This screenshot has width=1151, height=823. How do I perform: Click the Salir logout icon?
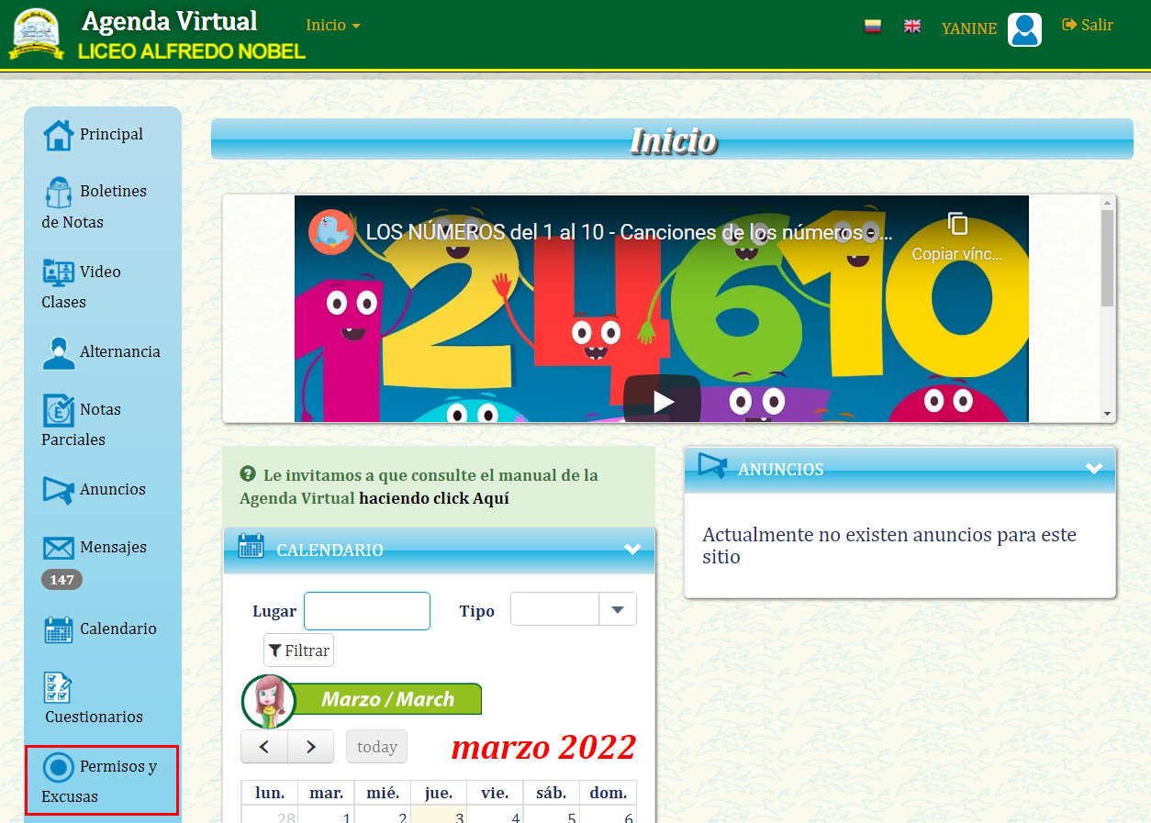(x=1069, y=25)
